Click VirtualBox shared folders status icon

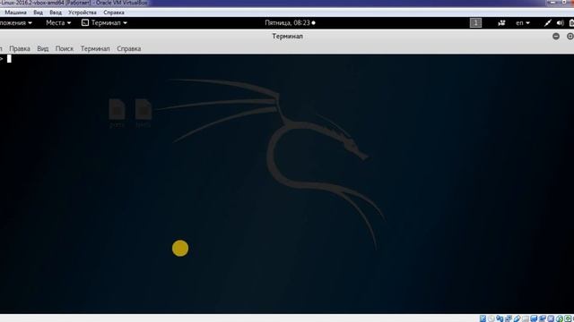click(526, 318)
